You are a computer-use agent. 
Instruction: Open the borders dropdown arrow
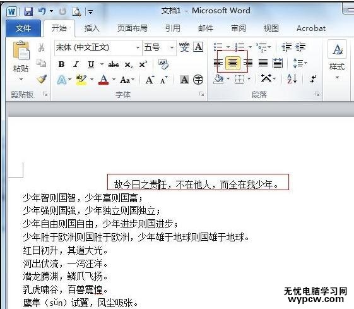point(249,78)
